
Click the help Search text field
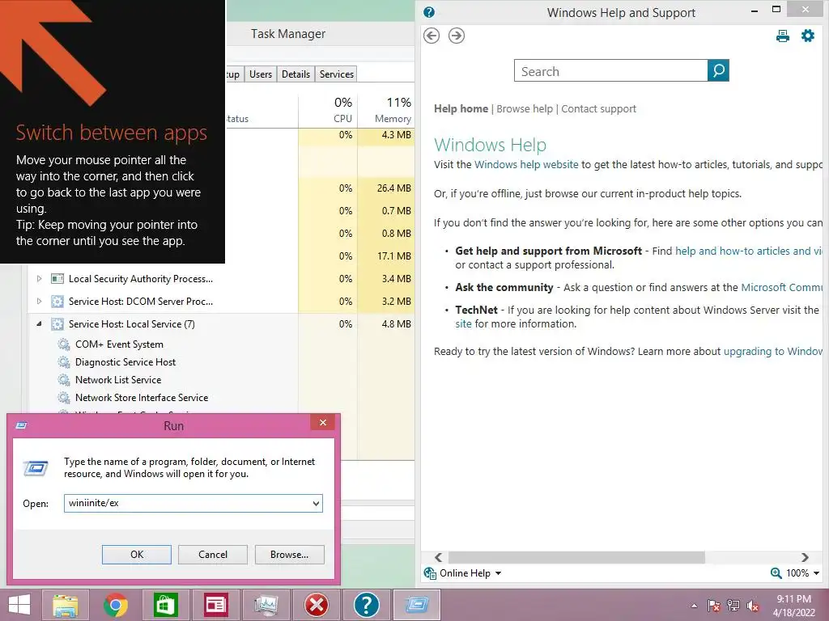coord(610,71)
